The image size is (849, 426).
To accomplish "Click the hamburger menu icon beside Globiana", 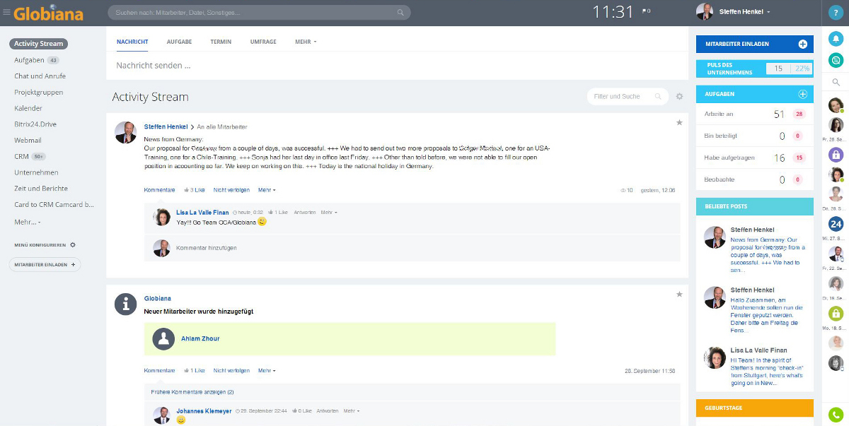I will pyautogui.click(x=6, y=13).
